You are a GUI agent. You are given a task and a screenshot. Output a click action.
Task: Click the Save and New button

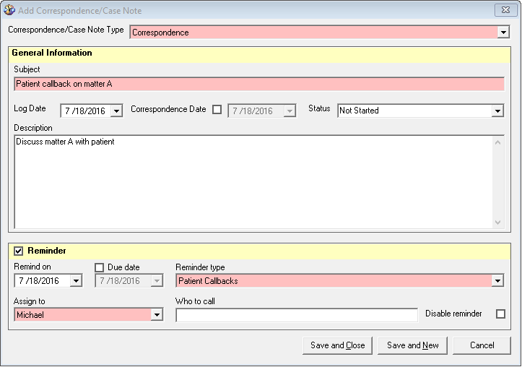pos(412,345)
